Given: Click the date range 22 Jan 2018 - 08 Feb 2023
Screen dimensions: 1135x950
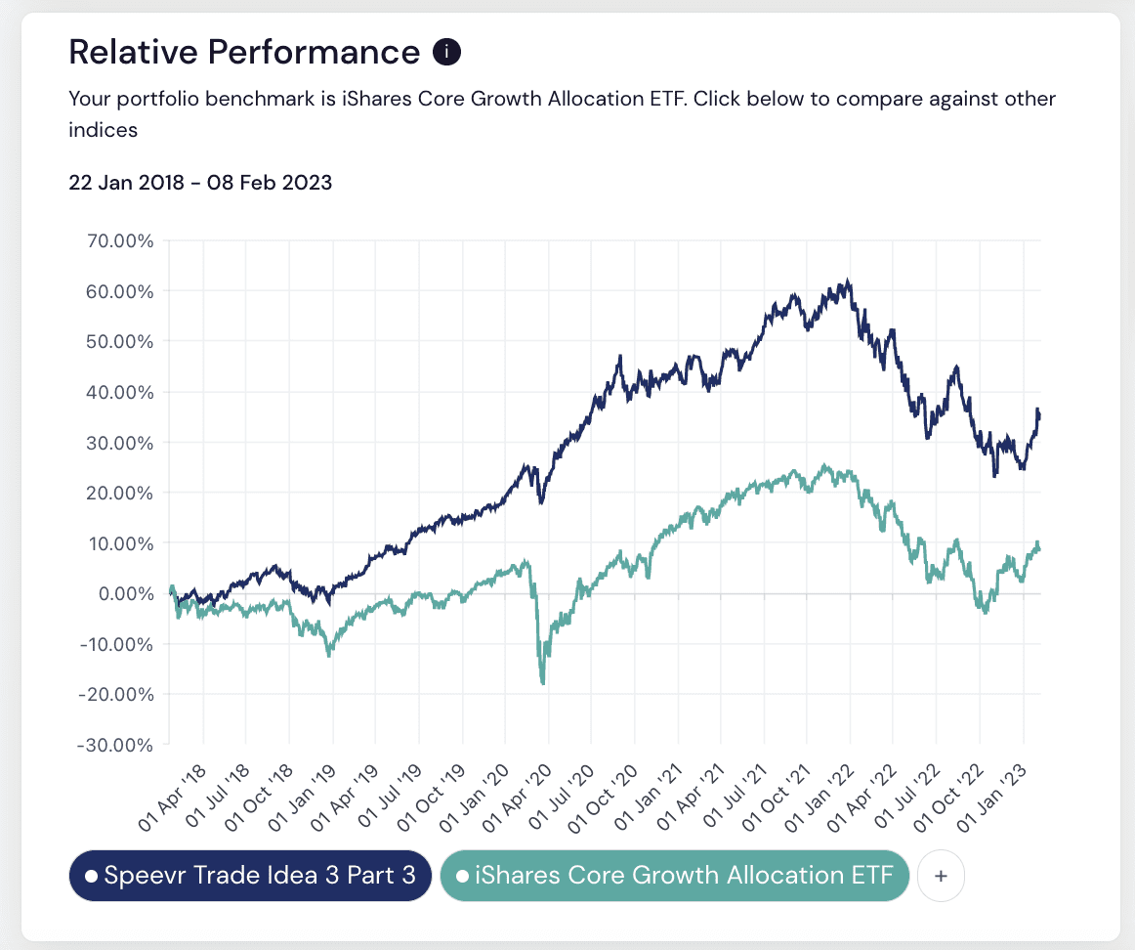Looking at the screenshot, I should click(200, 183).
